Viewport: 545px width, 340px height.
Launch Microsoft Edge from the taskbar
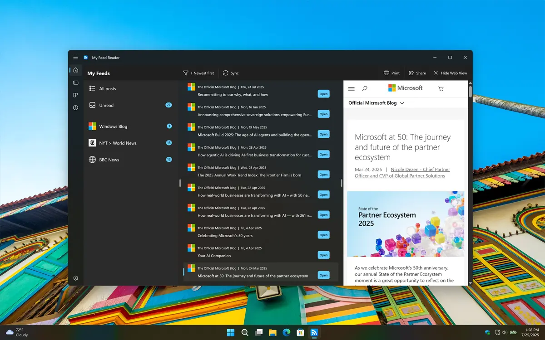pyautogui.click(x=287, y=333)
